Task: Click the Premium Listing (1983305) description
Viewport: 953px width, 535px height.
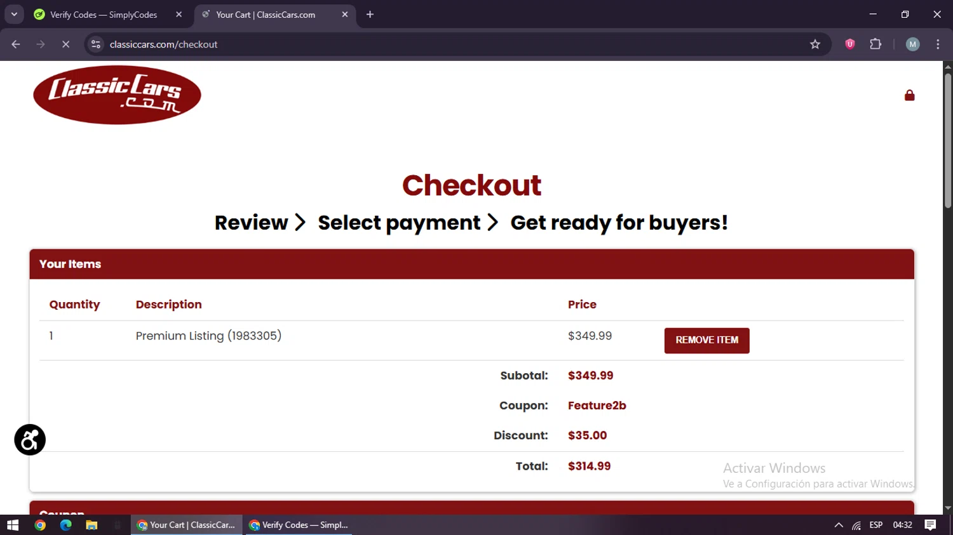Action: 208,336
